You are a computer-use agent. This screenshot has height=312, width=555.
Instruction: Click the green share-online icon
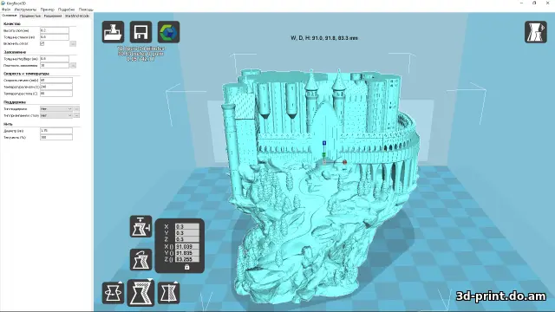click(168, 32)
